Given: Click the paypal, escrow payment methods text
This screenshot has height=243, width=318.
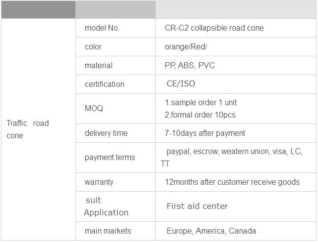Looking at the screenshot, I should pos(232,158).
